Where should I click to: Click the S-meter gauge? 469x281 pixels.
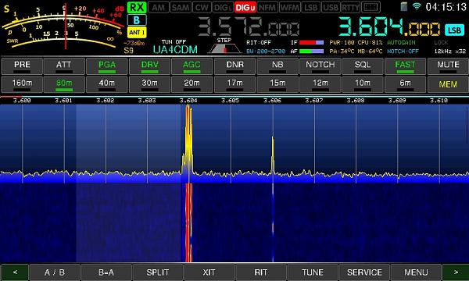pyautogui.click(x=63, y=27)
